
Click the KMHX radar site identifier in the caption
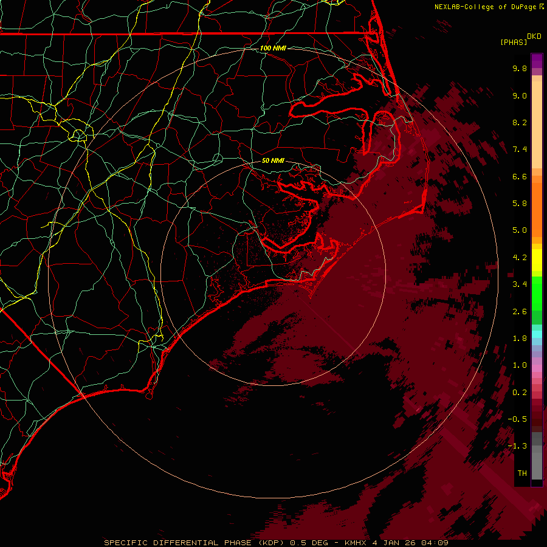356,543
